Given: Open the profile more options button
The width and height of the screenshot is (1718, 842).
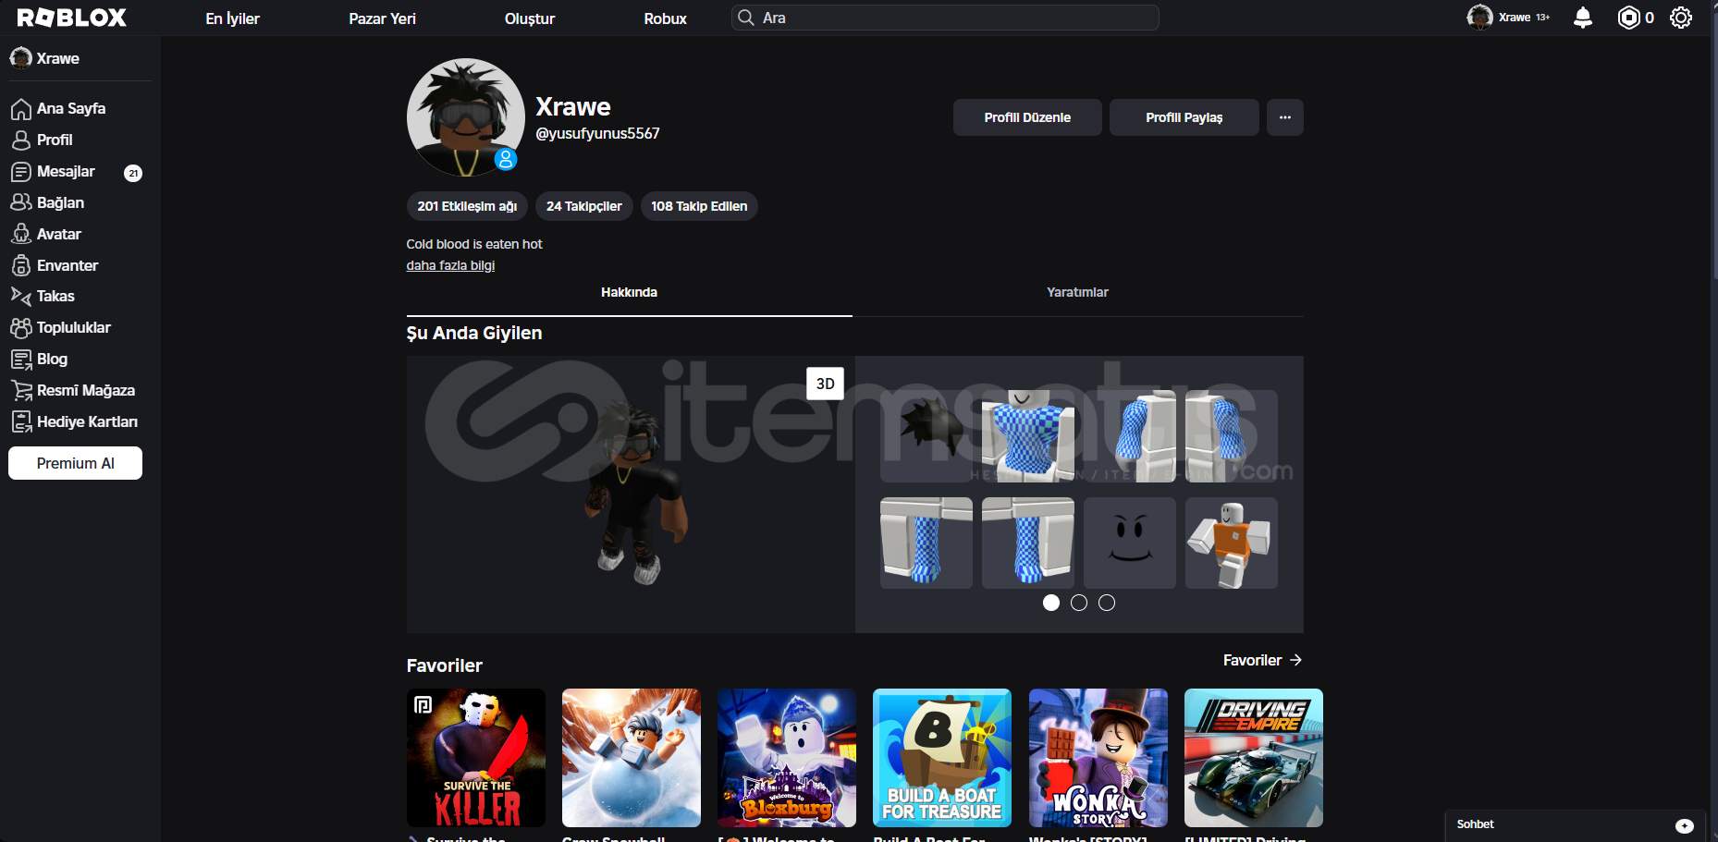Looking at the screenshot, I should [1285, 117].
